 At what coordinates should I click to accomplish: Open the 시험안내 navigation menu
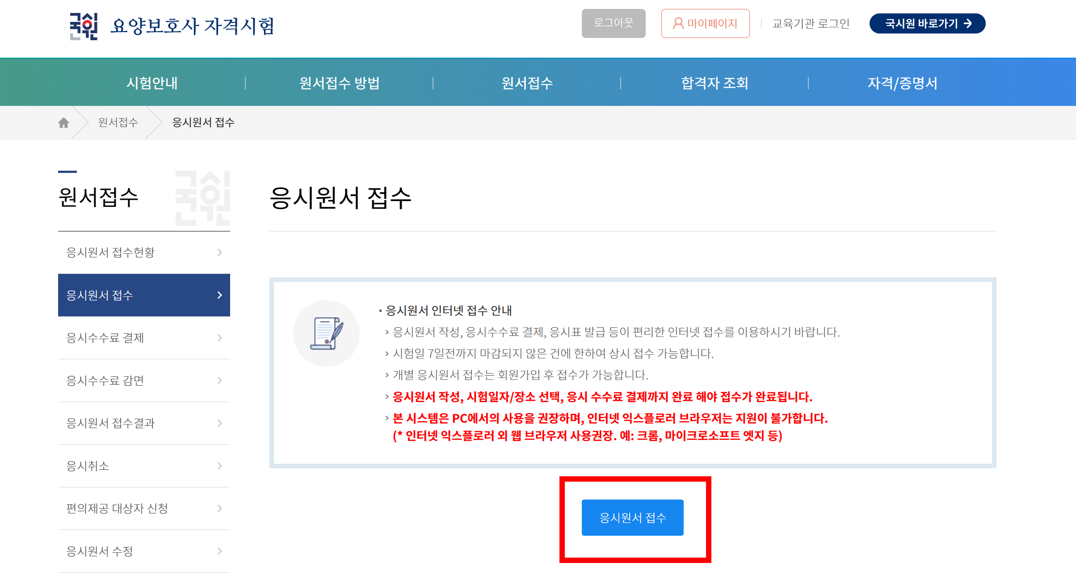click(152, 83)
